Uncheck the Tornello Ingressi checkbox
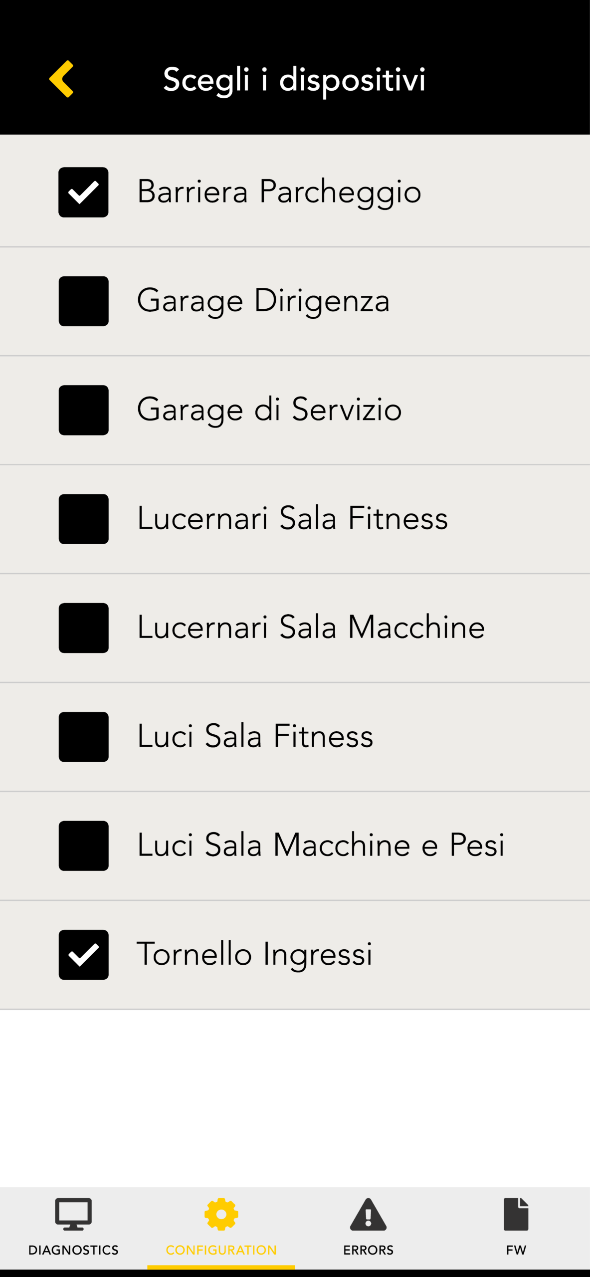 (83, 954)
